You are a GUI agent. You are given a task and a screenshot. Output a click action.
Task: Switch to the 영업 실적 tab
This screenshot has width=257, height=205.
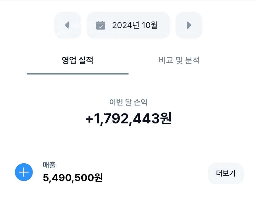point(77,61)
